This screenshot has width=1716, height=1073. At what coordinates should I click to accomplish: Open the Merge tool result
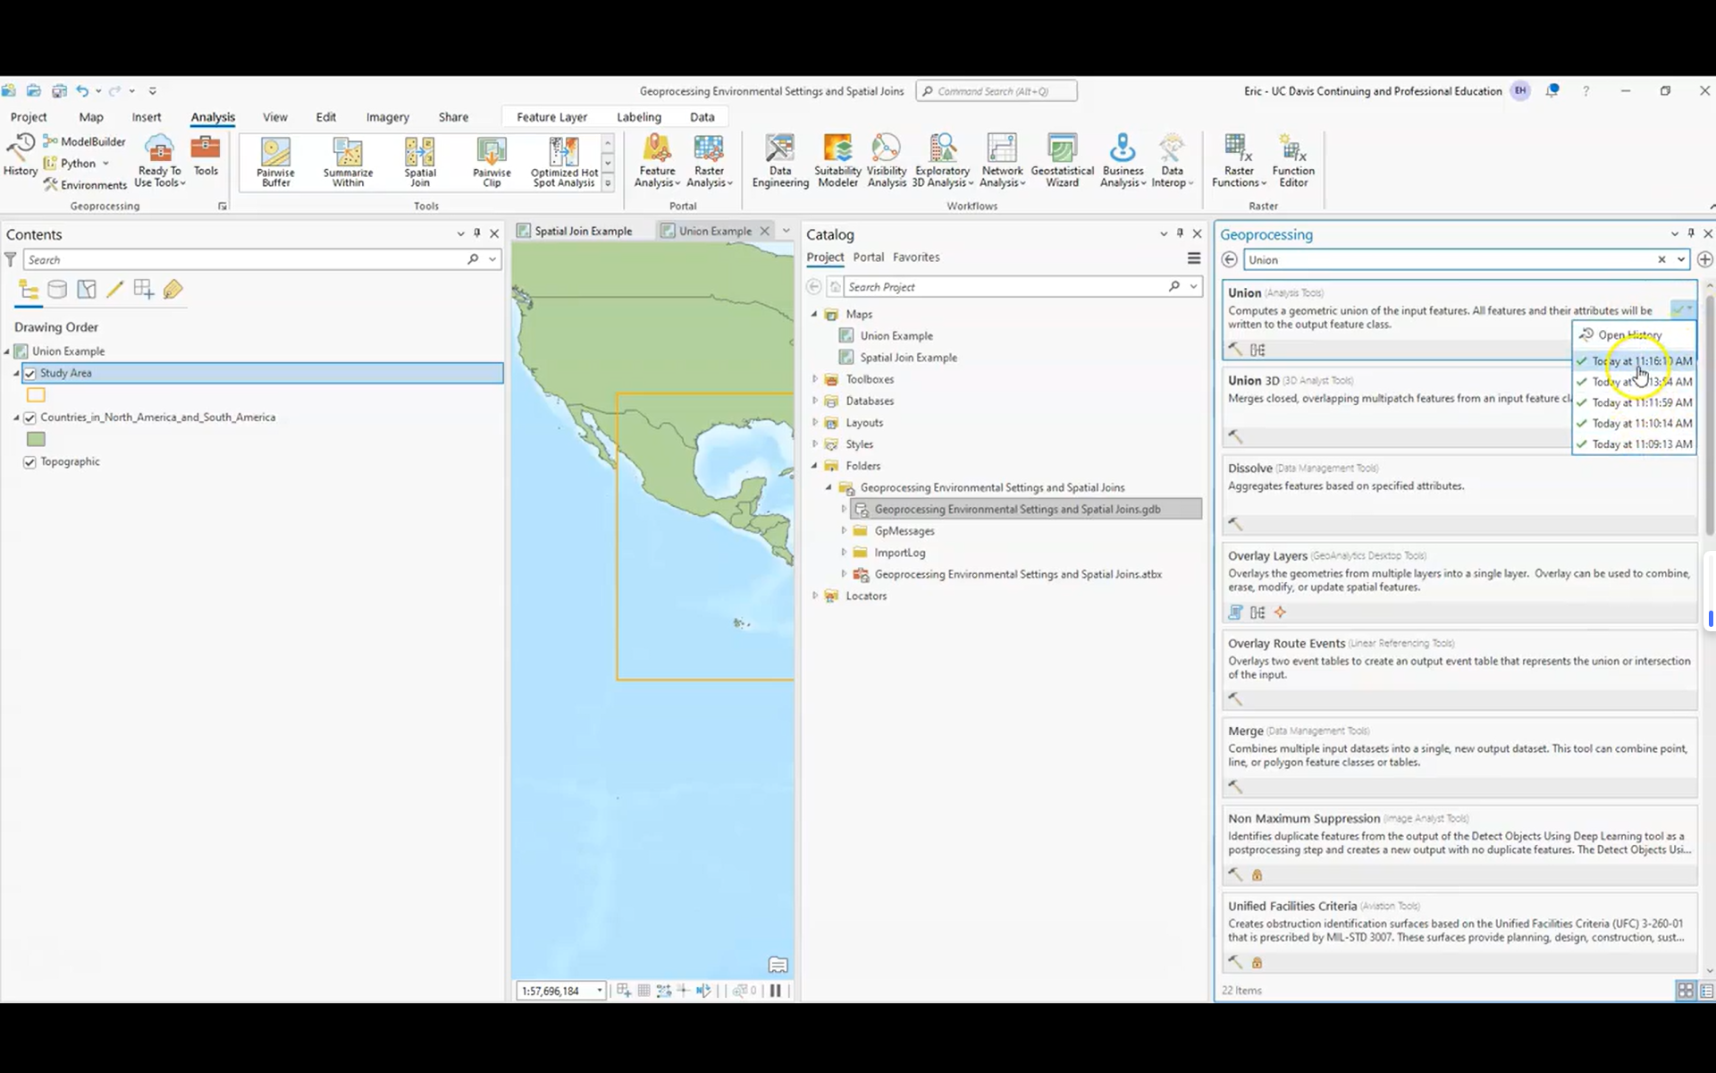(x=1459, y=756)
